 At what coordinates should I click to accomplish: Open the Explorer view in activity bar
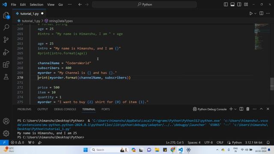[6, 15]
